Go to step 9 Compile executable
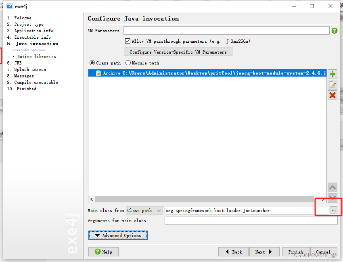This screenshot has width=343, height=262. click(33, 82)
